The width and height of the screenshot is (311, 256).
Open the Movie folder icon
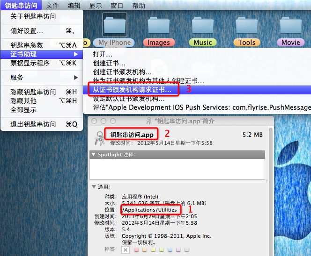(291, 26)
